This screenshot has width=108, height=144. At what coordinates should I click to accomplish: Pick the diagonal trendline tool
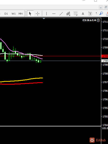pyautogui.click(x=61, y=14)
